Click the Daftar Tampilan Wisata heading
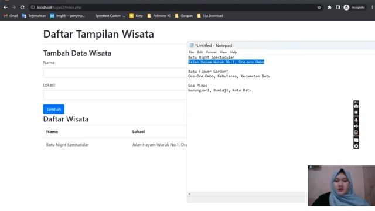Image resolution: width=375 pixels, height=211 pixels. (98, 34)
